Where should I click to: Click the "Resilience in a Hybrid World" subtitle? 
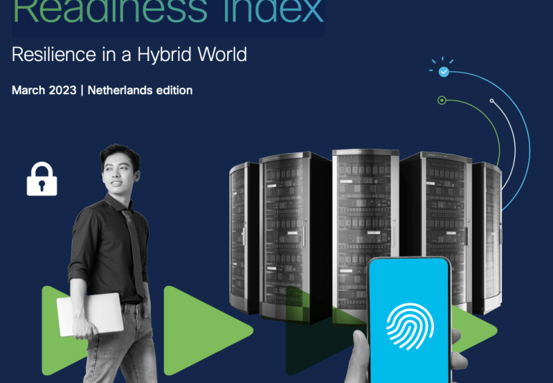(x=129, y=55)
